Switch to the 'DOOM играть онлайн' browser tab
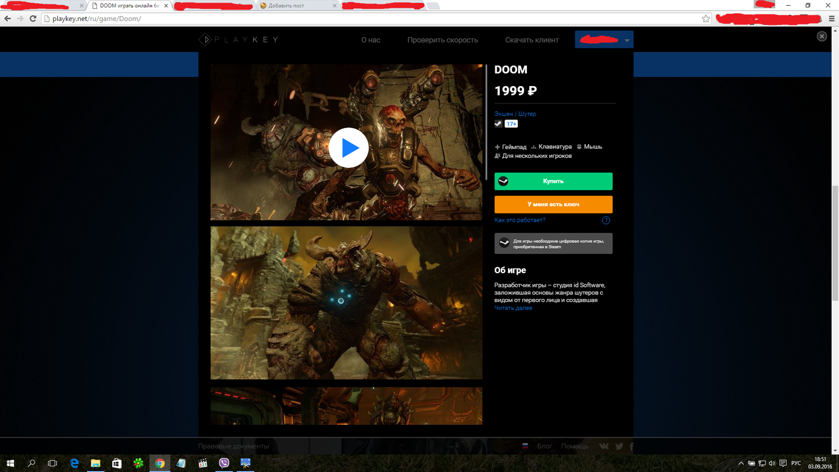The image size is (839, 472). coord(129,6)
